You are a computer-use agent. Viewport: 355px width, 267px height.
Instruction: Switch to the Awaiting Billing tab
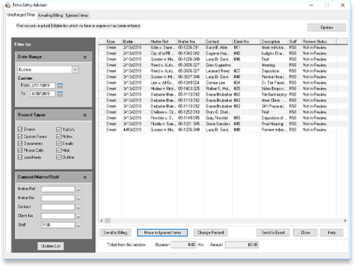click(x=51, y=15)
